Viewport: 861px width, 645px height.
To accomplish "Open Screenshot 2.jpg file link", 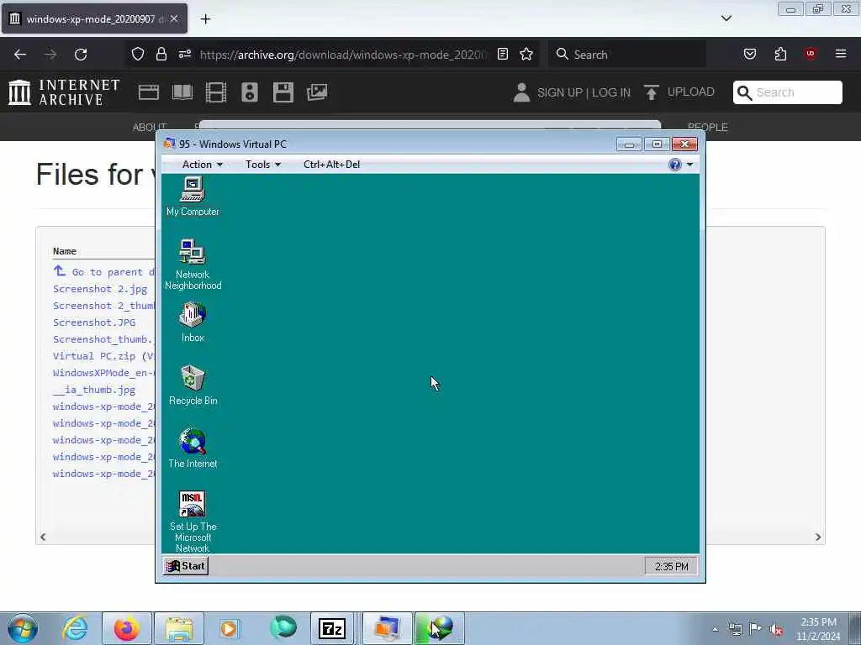I will point(100,289).
